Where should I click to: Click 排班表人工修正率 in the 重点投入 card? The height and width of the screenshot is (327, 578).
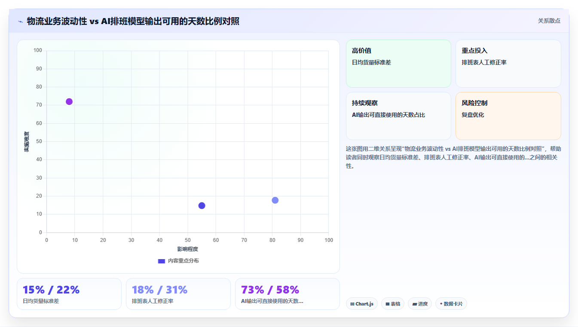tap(484, 62)
